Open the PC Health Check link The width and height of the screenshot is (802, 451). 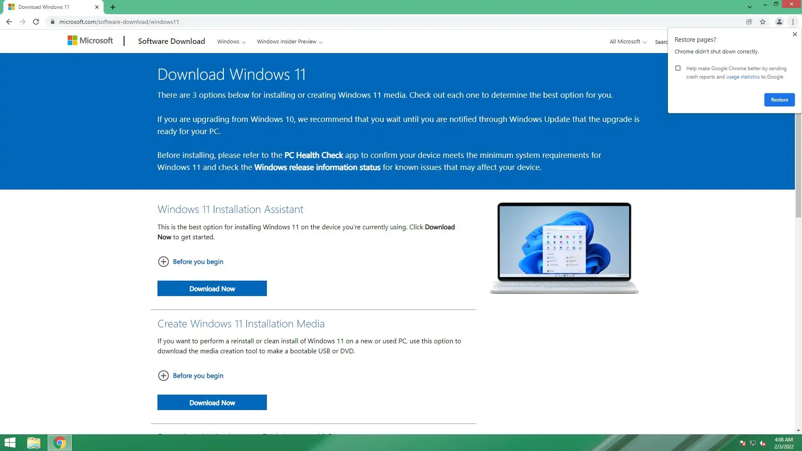[313, 155]
